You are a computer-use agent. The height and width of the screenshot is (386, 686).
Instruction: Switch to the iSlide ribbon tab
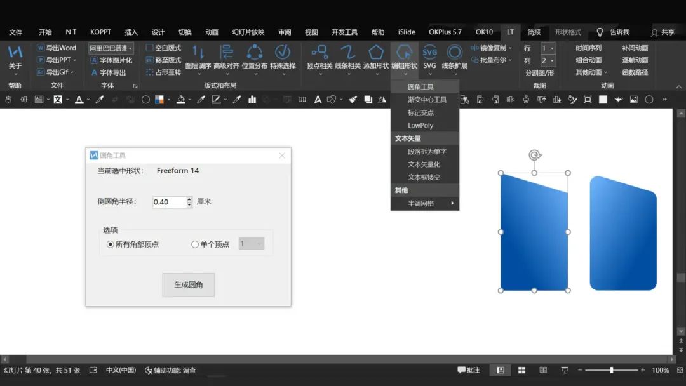click(x=407, y=32)
